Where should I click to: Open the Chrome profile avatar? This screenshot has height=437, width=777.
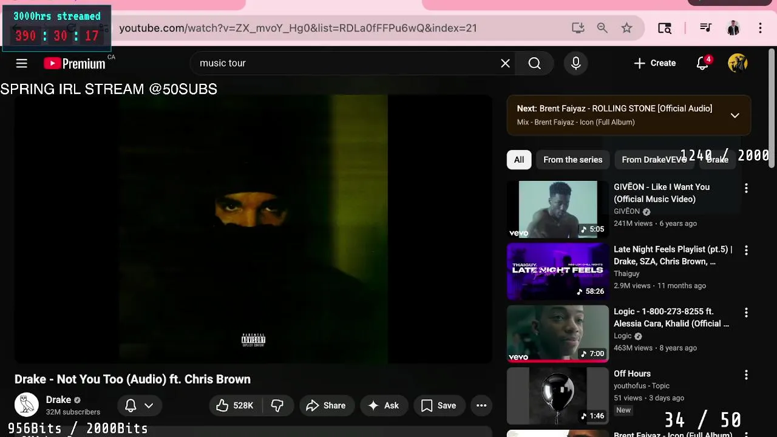click(733, 28)
